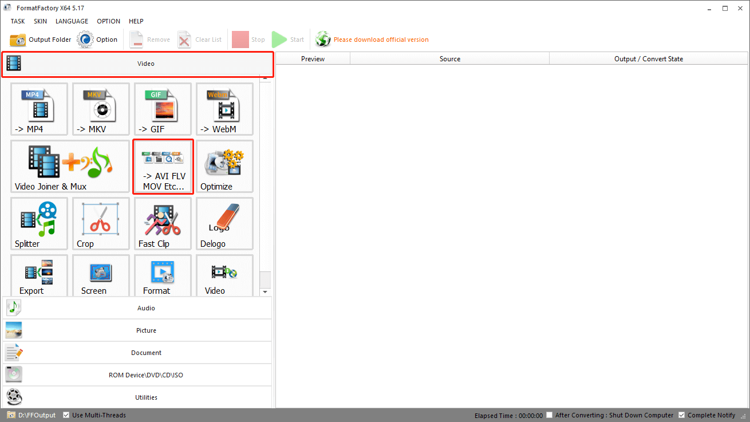Open the -> MKV converter
The image size is (750, 422).
(x=101, y=109)
